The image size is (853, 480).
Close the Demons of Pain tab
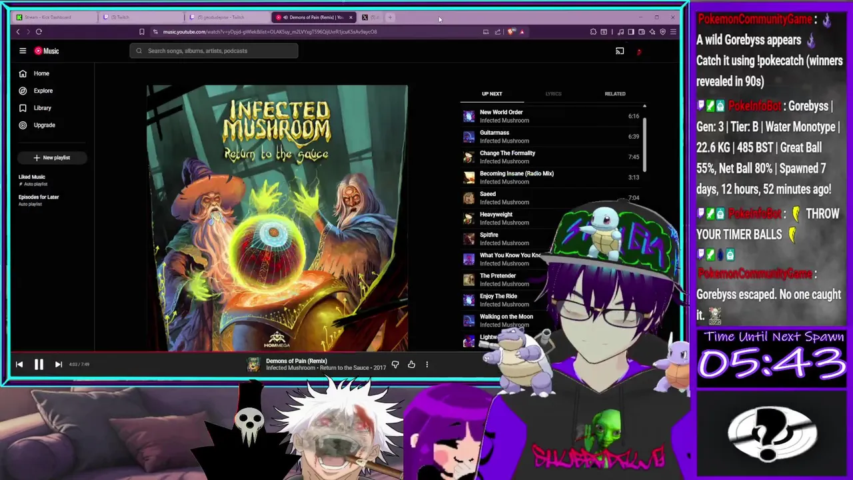[x=351, y=17]
